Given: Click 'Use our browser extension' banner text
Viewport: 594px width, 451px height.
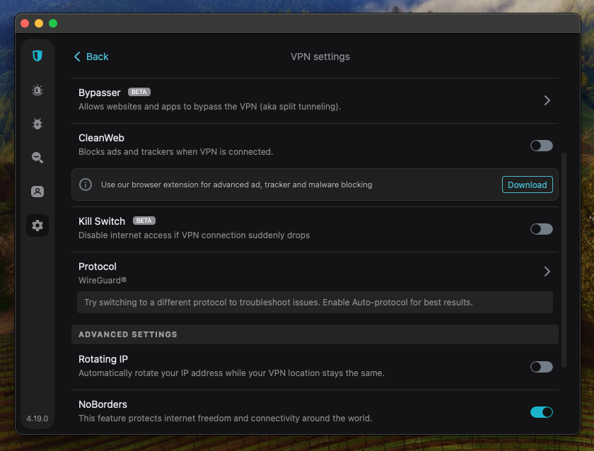Looking at the screenshot, I should coord(236,184).
